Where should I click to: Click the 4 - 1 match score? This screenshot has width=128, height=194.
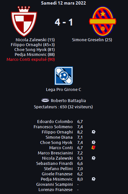click(x=64, y=22)
